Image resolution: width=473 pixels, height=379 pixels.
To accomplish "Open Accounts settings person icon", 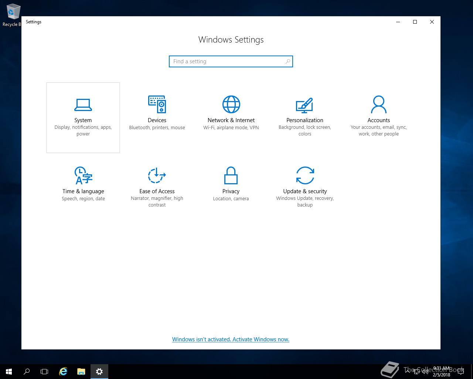I will [x=378, y=105].
